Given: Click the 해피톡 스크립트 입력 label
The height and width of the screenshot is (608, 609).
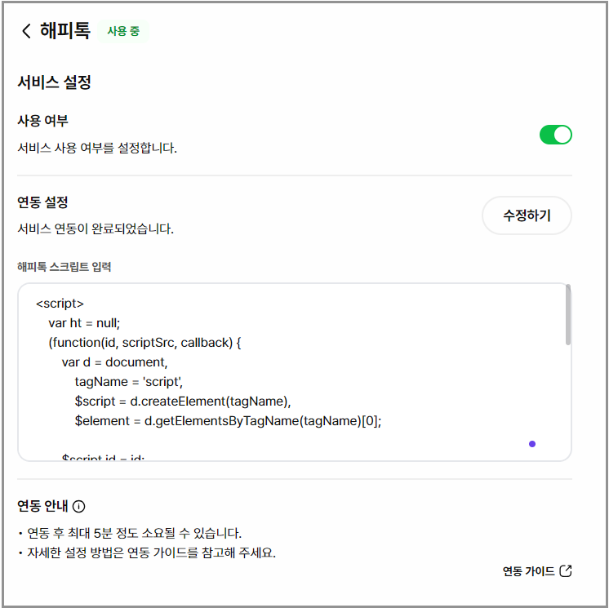Looking at the screenshot, I should click(64, 267).
